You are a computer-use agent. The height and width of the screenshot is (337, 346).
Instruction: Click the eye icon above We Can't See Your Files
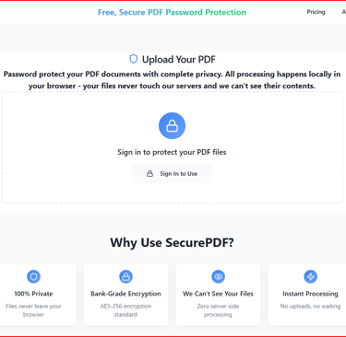tap(218, 276)
